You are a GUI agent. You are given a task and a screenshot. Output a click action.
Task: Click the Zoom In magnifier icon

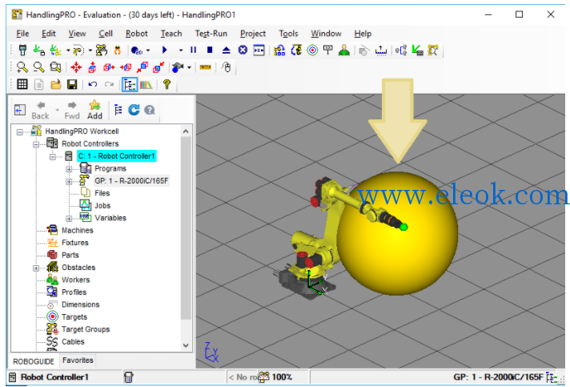22,67
